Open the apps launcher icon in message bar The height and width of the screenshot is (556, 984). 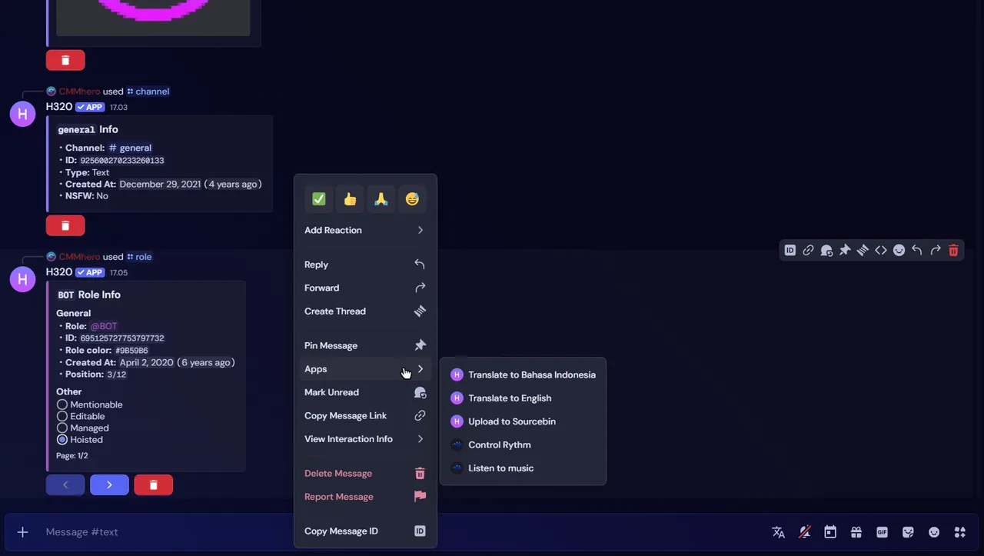959,532
